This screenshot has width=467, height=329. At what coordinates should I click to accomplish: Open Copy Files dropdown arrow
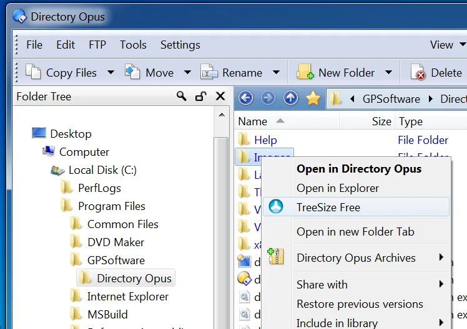(x=111, y=72)
